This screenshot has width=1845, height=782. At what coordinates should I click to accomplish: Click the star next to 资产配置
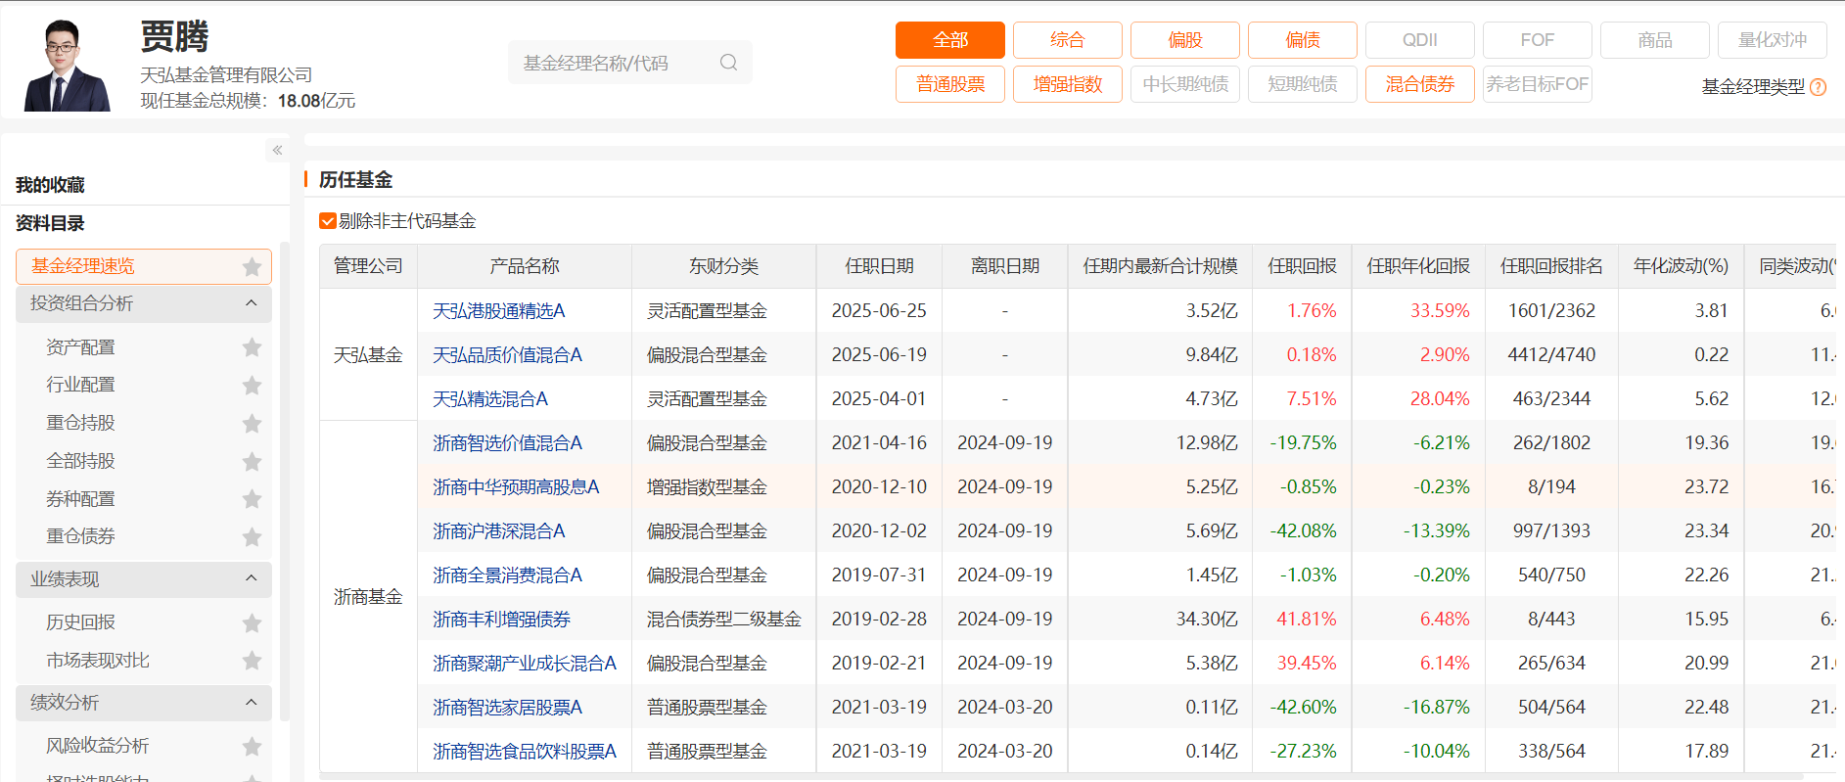(x=252, y=347)
